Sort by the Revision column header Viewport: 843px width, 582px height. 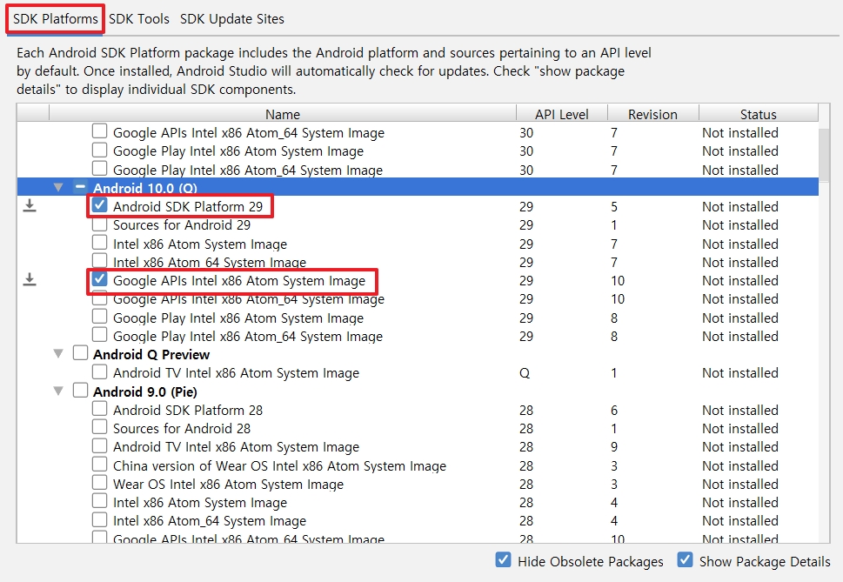652,114
